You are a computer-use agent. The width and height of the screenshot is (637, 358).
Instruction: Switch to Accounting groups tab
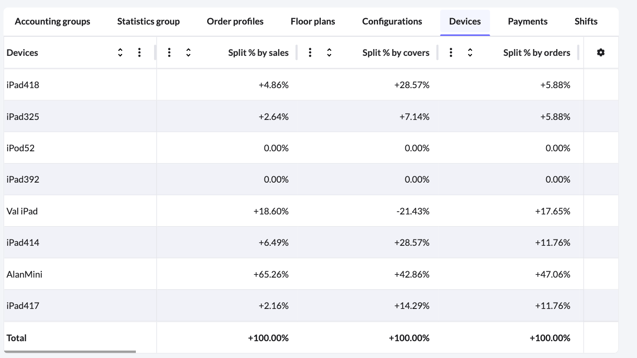pyautogui.click(x=52, y=21)
